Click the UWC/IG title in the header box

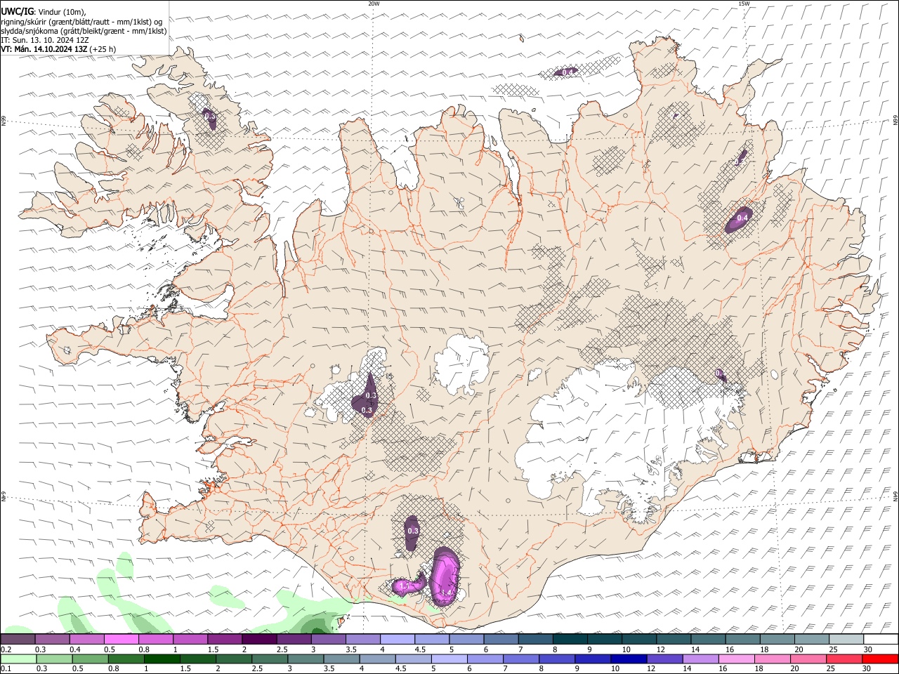tap(16, 12)
